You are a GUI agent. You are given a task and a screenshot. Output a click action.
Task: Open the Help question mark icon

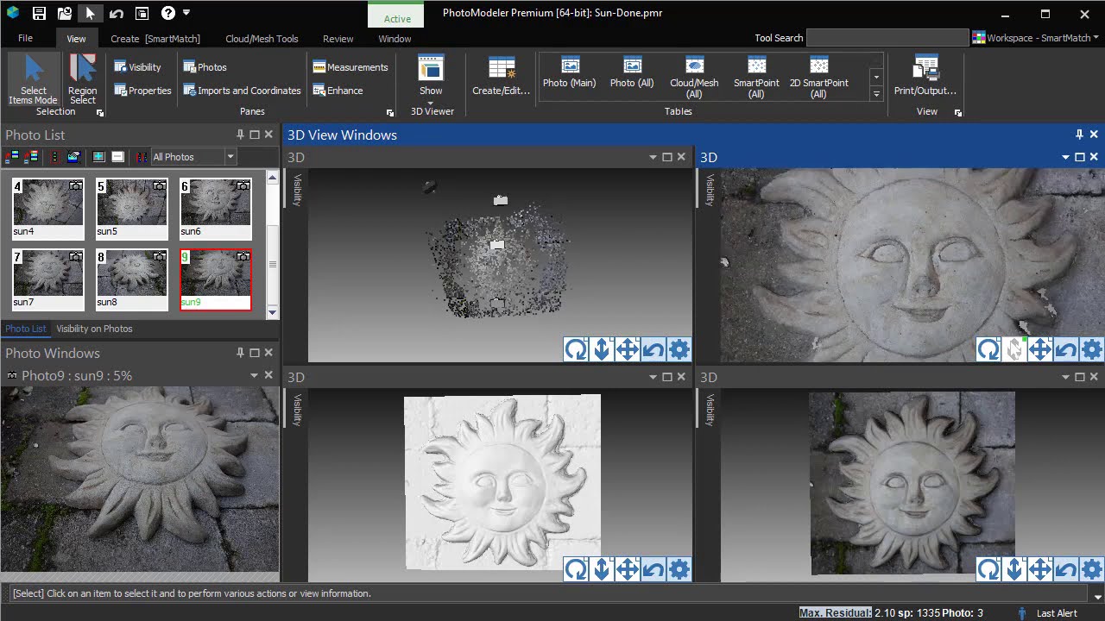(x=168, y=13)
